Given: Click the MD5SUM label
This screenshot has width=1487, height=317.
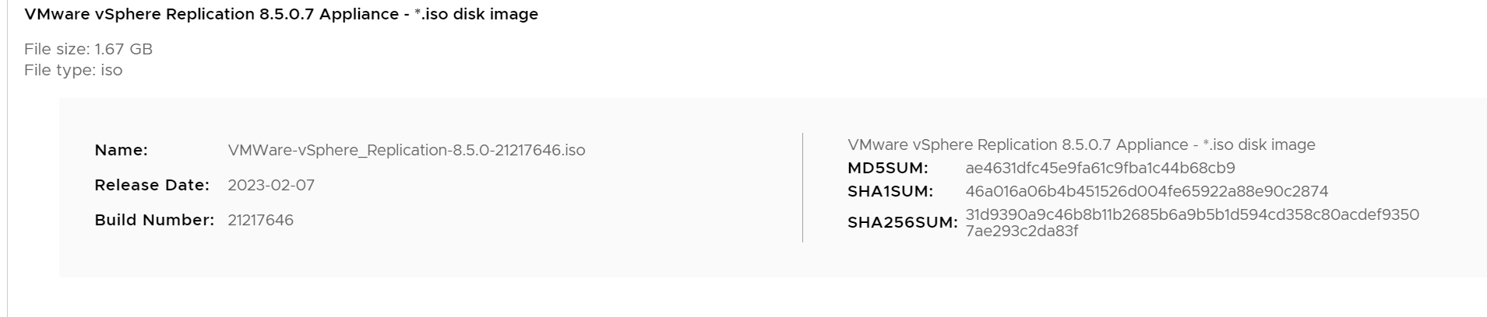Looking at the screenshot, I should pos(887,169).
